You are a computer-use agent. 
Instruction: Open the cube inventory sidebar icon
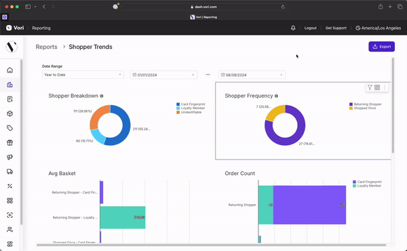[x=10, y=114]
